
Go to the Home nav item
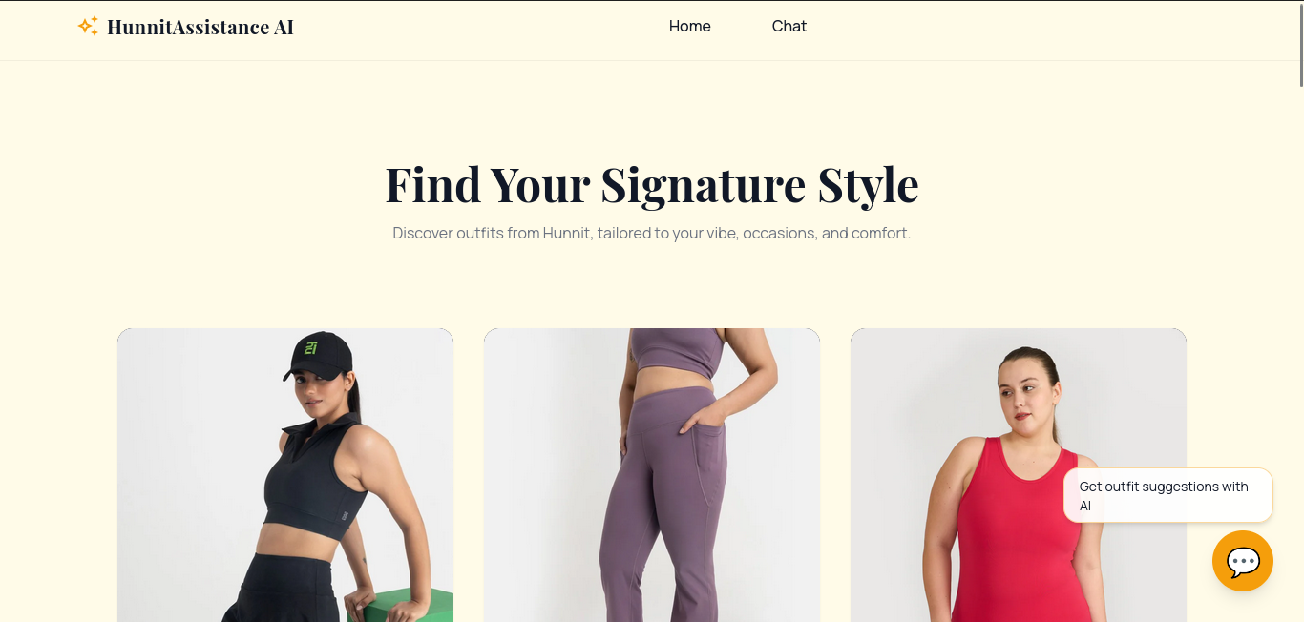pos(689,27)
